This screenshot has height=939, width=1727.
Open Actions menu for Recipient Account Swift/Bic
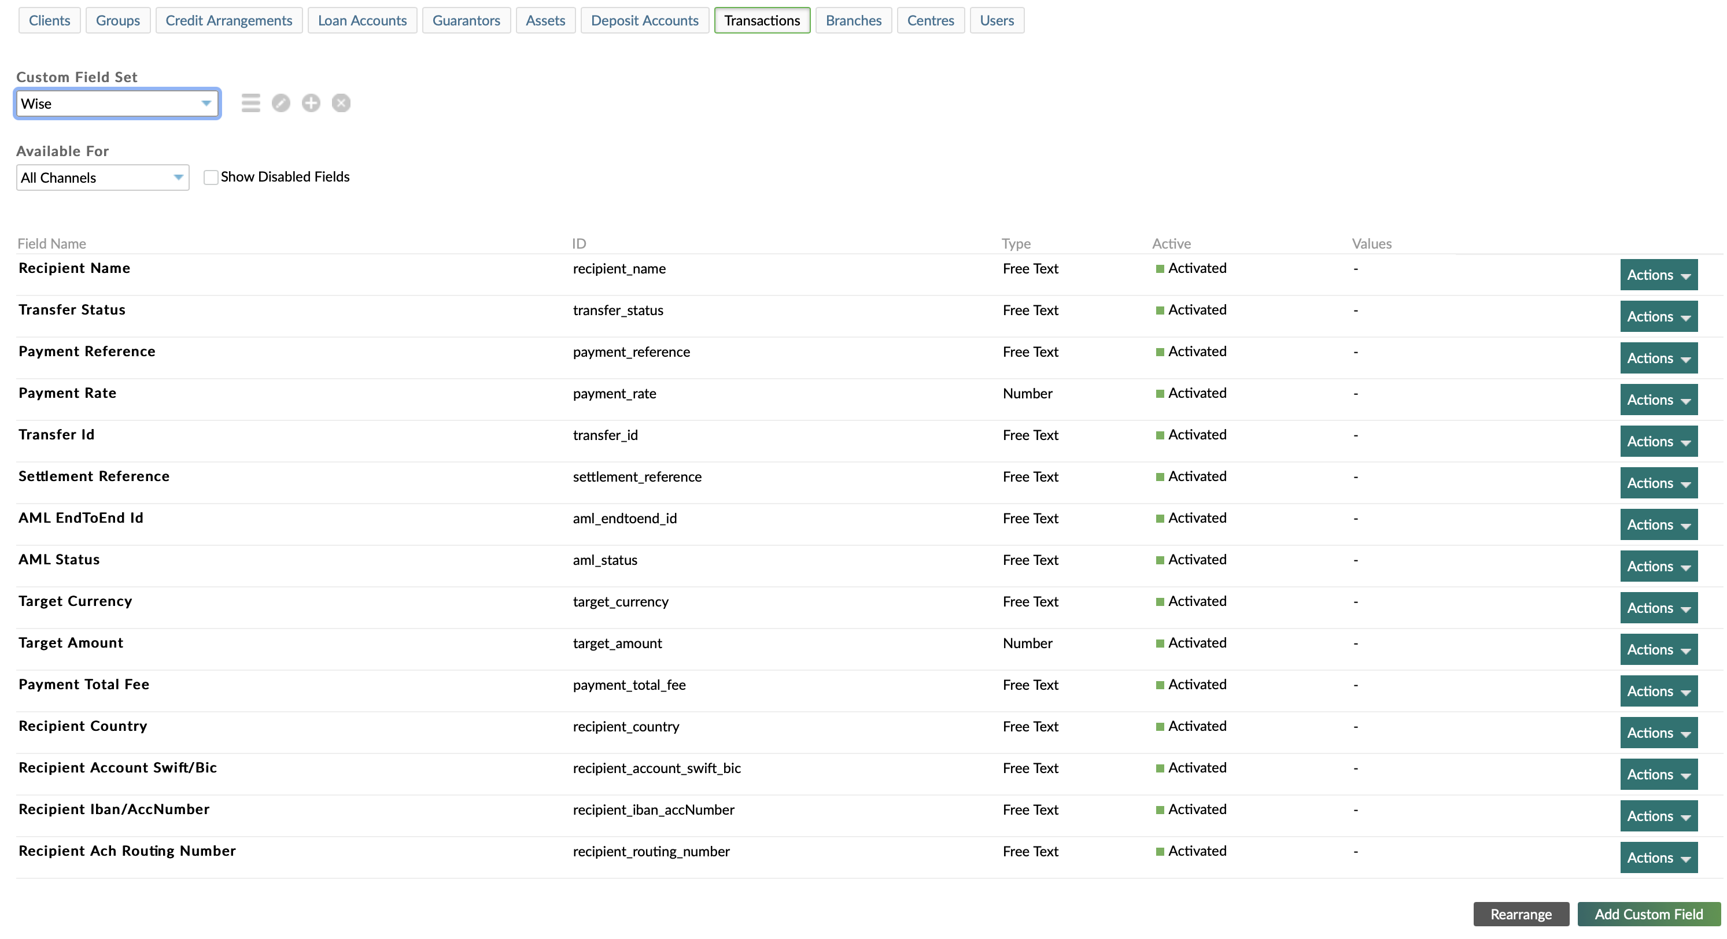(x=1659, y=774)
